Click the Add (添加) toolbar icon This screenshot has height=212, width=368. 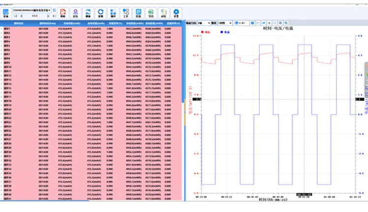(5, 13)
